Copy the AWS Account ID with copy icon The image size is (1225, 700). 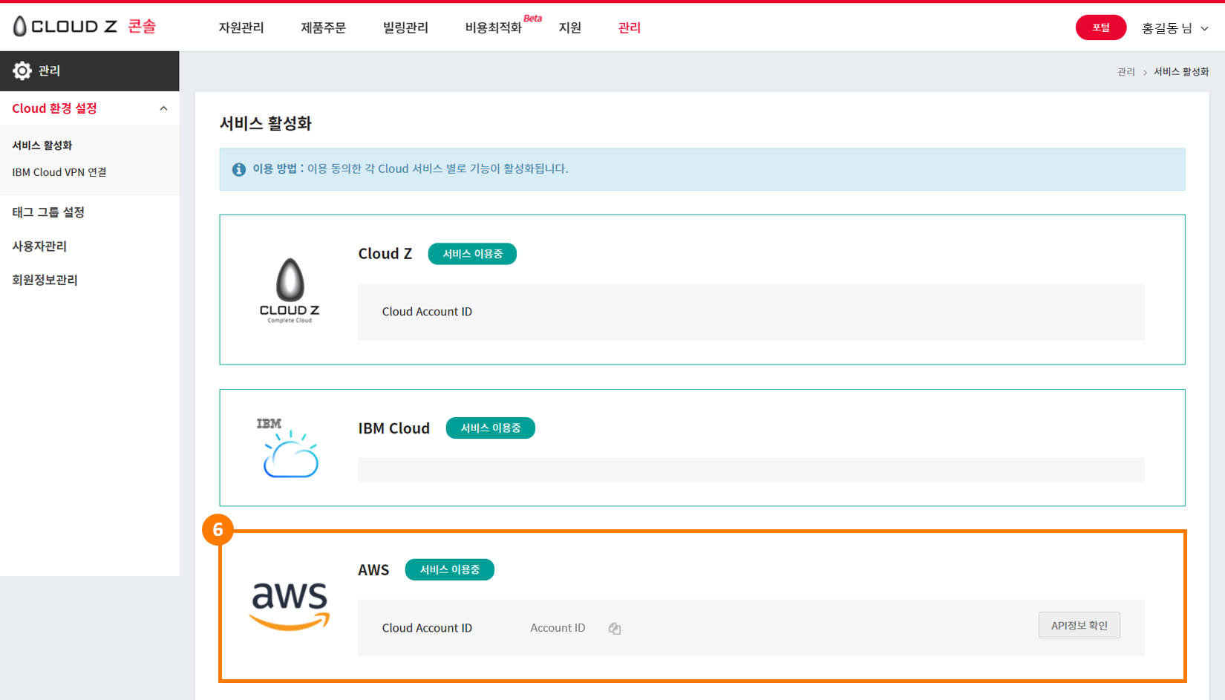[x=615, y=628]
